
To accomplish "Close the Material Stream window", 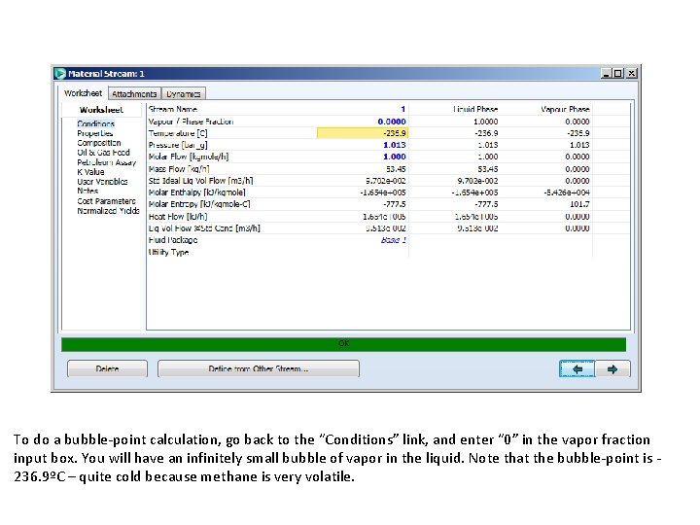I will [x=631, y=73].
